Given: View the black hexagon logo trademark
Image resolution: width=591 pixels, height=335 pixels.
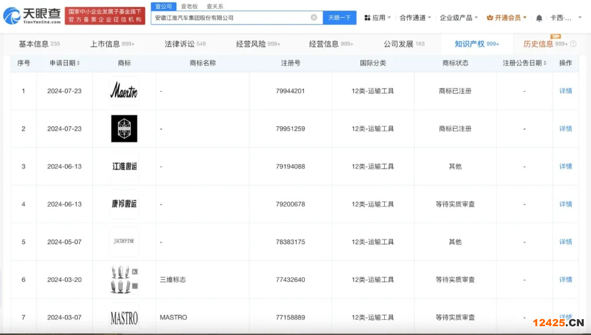Looking at the screenshot, I should tap(124, 128).
